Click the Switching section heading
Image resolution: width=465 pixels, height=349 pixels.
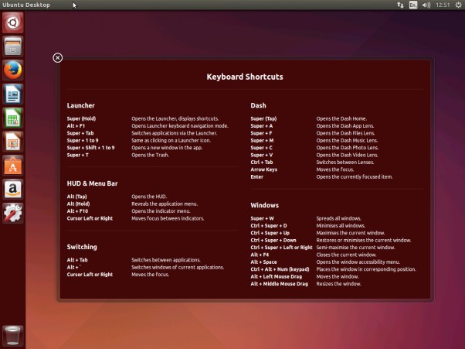tap(82, 247)
